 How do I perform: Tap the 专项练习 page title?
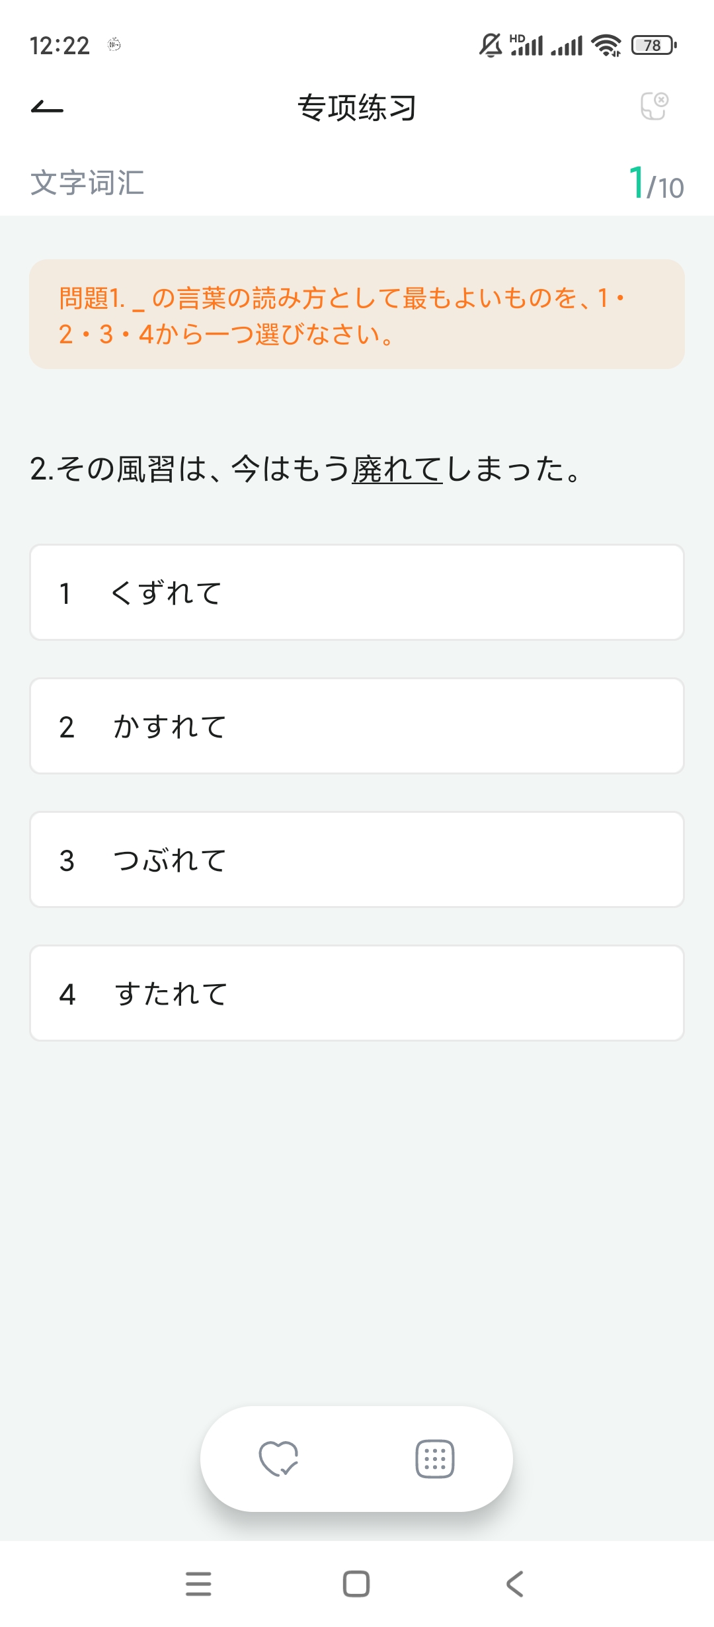pyautogui.click(x=357, y=108)
